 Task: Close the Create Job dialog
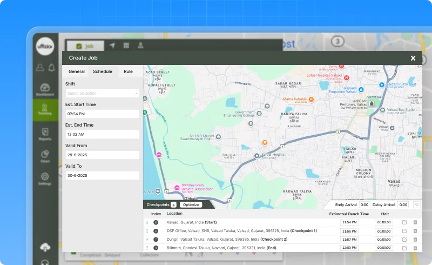coord(413,58)
